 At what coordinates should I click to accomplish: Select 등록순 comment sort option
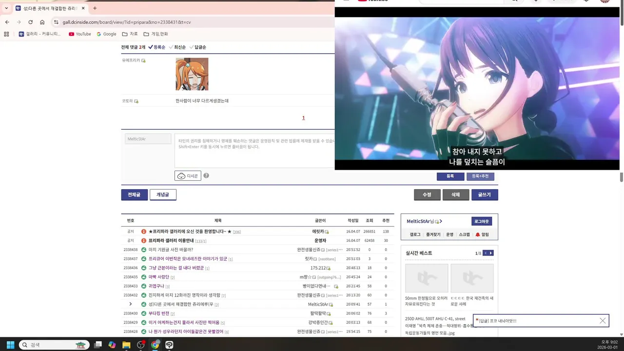pyautogui.click(x=156, y=47)
